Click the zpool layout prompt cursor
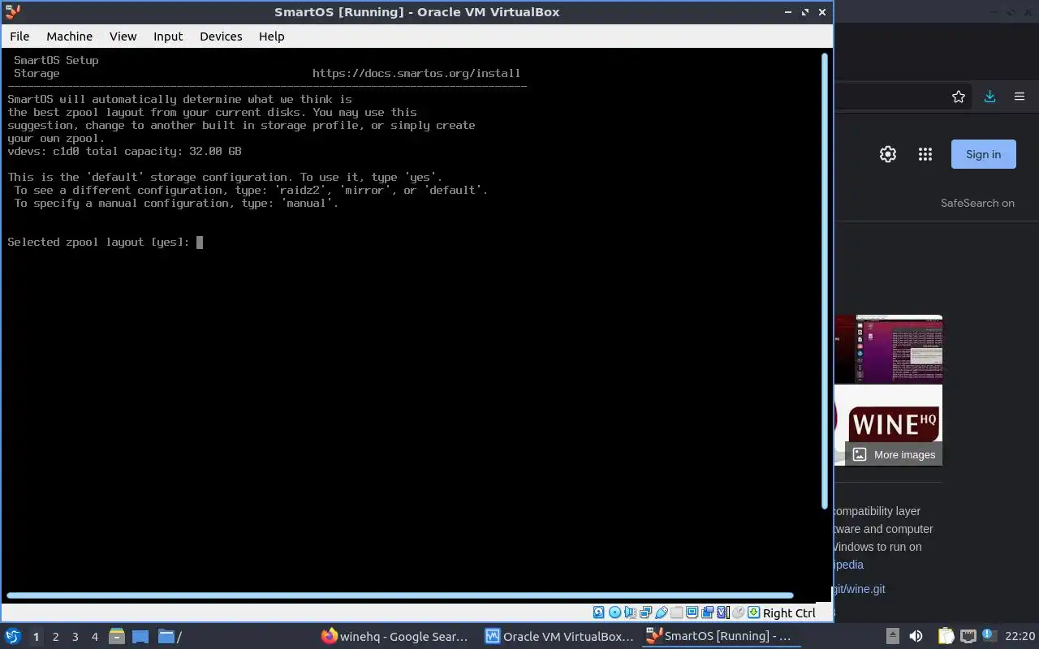 [200, 242]
